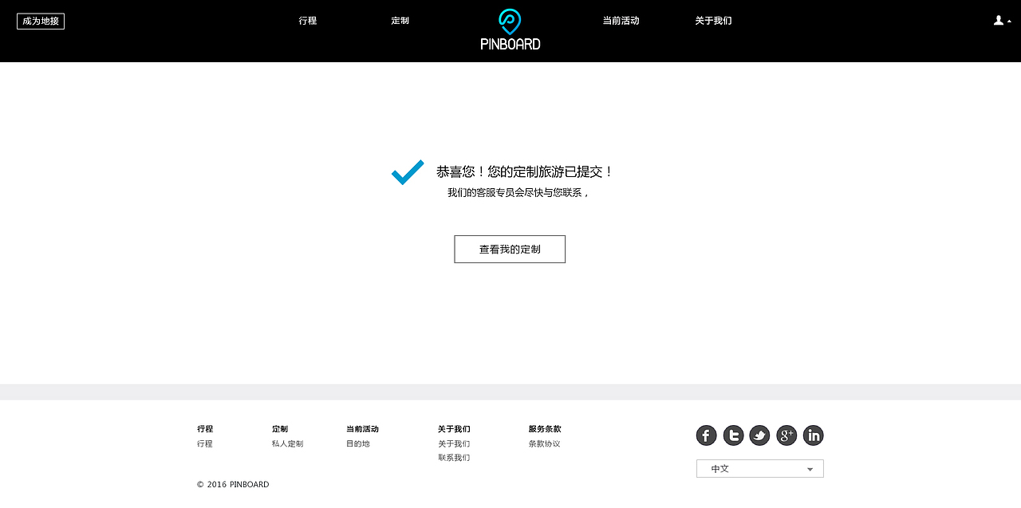Click 条款协议 under 服务条款
The width and height of the screenshot is (1021, 508).
544,443
